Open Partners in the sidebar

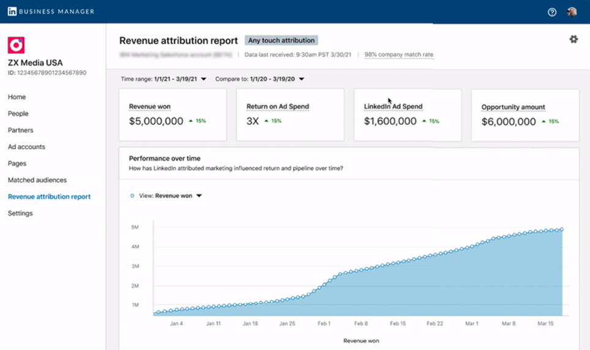(21, 130)
